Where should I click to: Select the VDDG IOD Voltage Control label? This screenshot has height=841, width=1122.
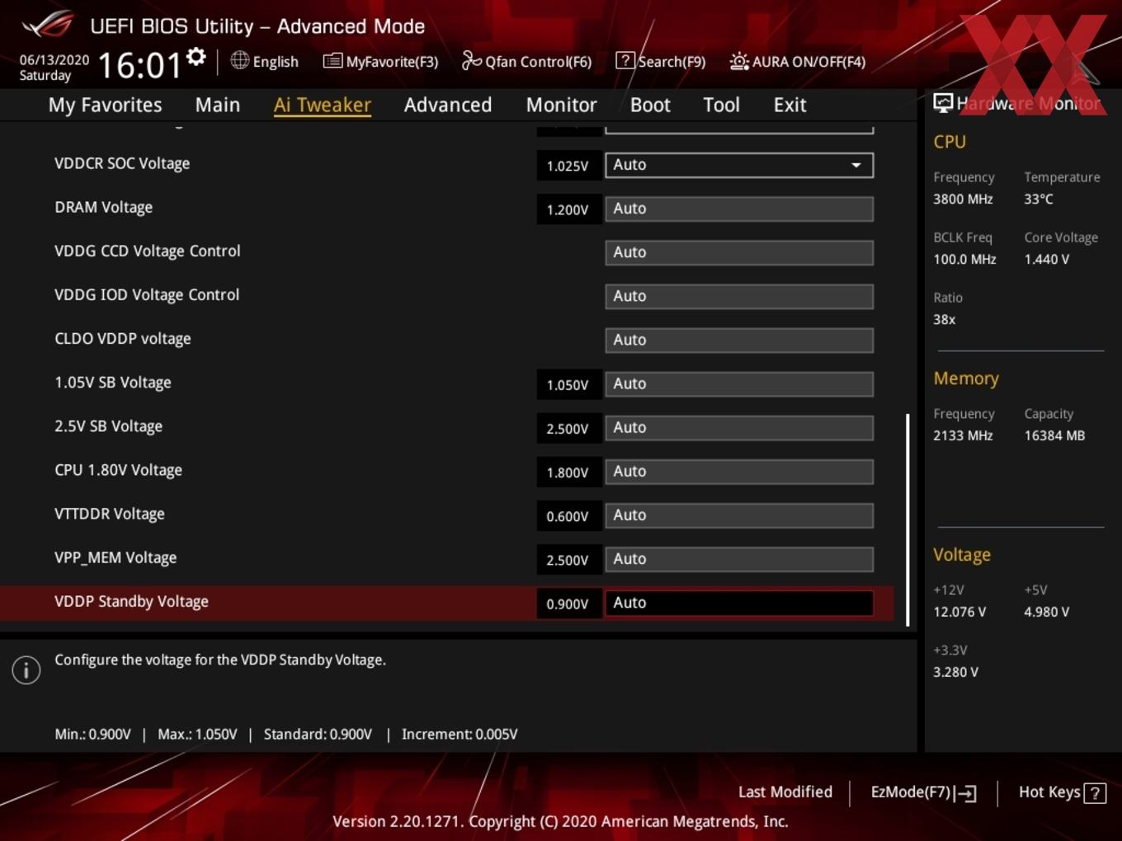point(147,294)
